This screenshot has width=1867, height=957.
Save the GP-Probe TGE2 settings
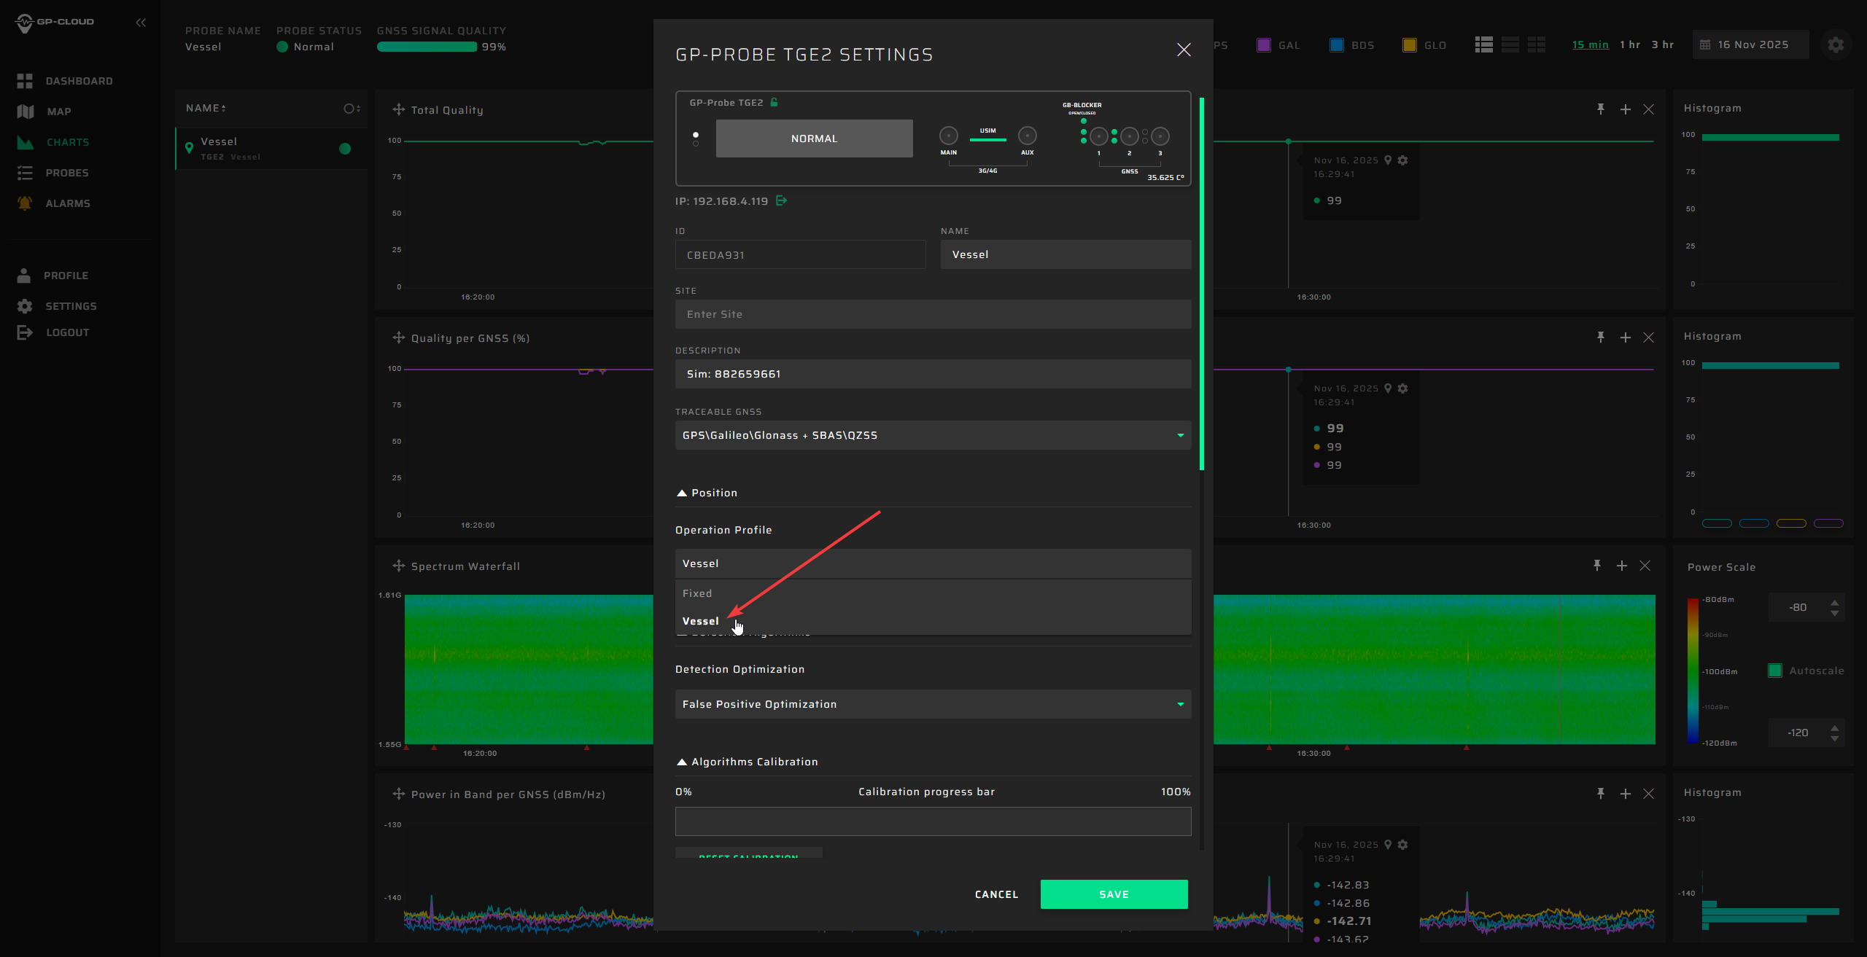click(1113, 894)
